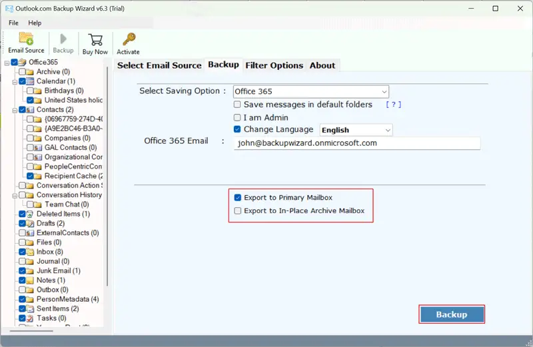This screenshot has height=347, width=533.
Task: Collapse the Calendar tree node
Action: 15,82
